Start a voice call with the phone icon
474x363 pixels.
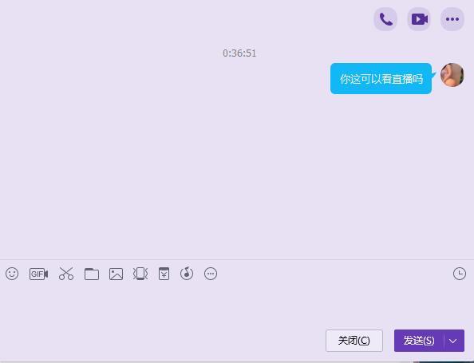click(385, 19)
